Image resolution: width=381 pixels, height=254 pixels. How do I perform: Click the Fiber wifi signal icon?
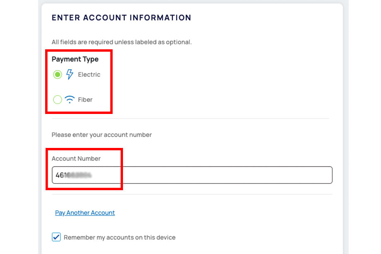pyautogui.click(x=70, y=99)
